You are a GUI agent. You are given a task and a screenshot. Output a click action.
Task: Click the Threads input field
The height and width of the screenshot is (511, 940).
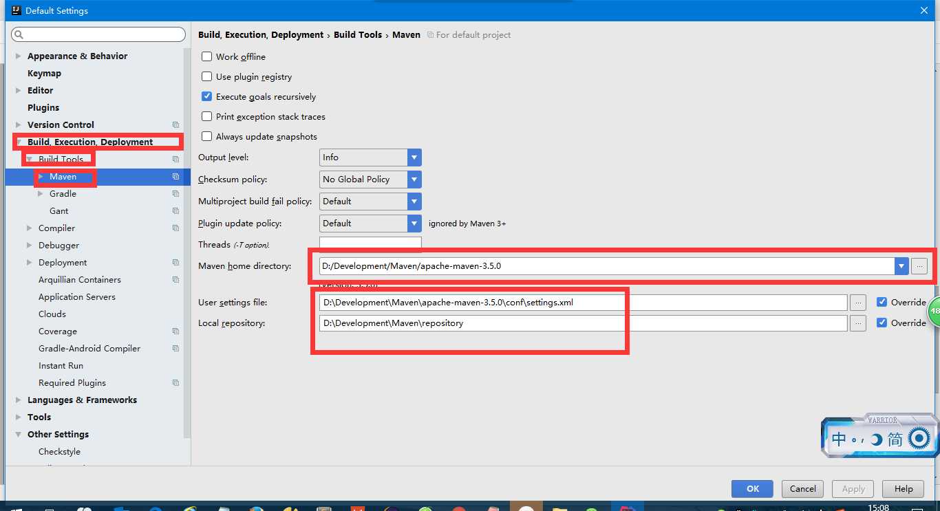coord(370,244)
